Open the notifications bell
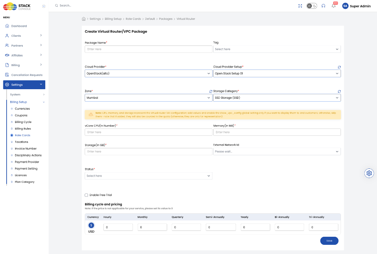The width and height of the screenshot is (377, 254). coord(334,6)
